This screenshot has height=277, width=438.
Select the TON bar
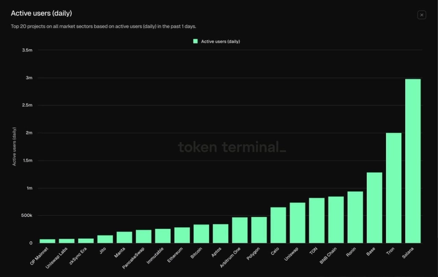pyautogui.click(x=316, y=220)
